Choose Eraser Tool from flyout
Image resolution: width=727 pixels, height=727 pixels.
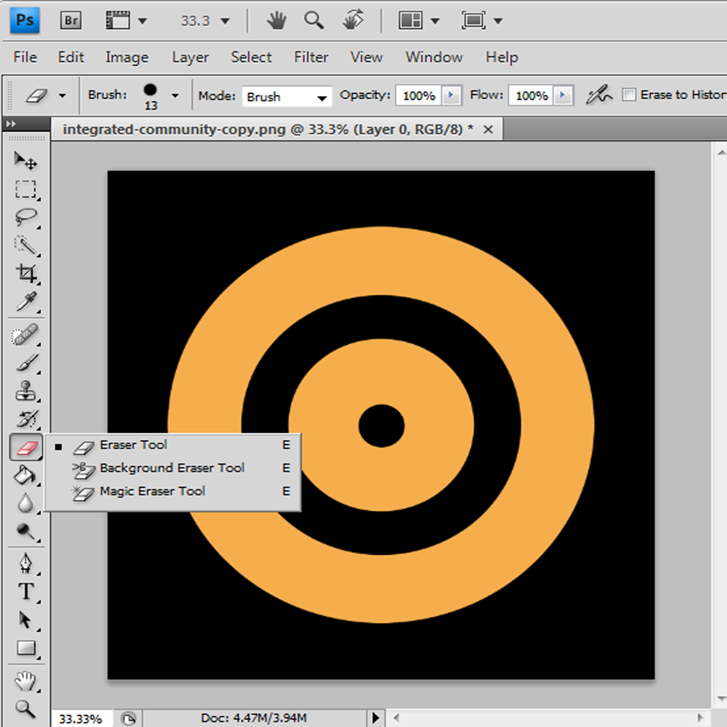point(173,445)
